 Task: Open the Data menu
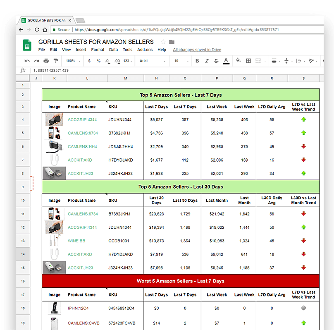pos(113,50)
